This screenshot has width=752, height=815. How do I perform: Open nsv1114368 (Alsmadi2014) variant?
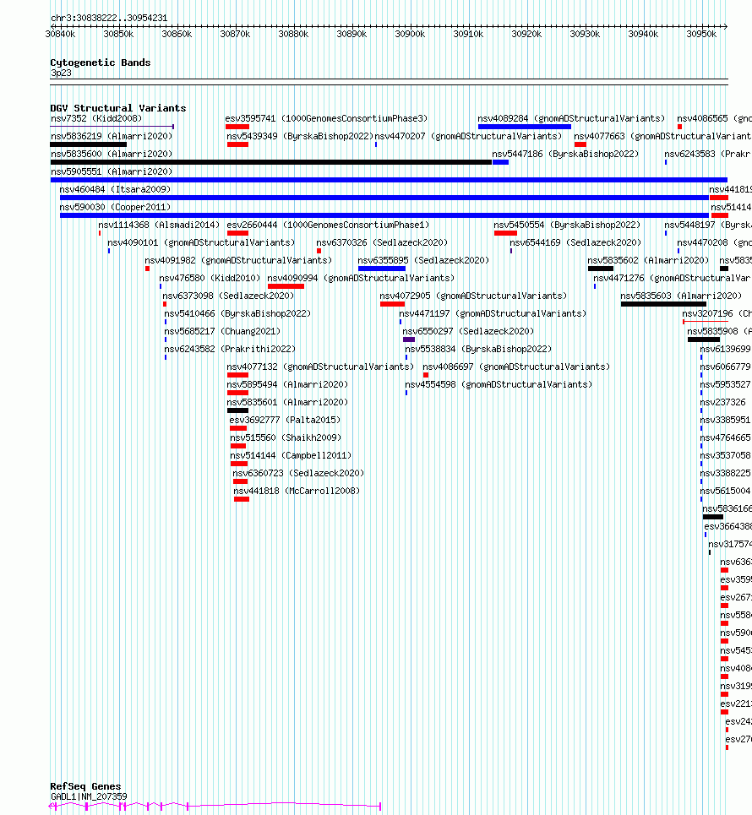159,225
